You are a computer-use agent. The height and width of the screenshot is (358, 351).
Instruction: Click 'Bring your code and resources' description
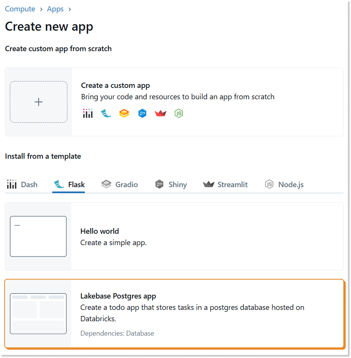(178, 97)
